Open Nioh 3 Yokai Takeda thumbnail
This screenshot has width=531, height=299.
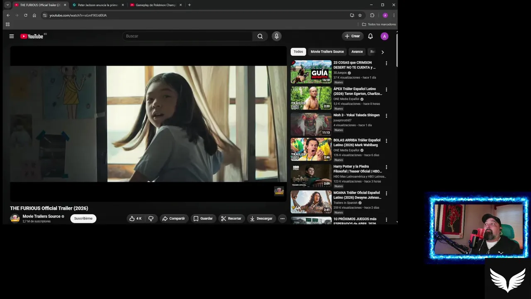click(311, 124)
